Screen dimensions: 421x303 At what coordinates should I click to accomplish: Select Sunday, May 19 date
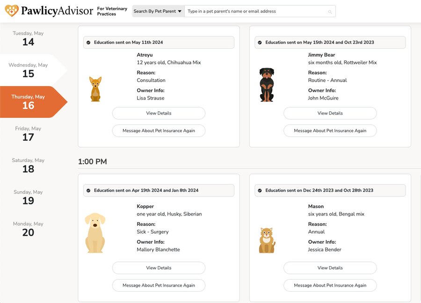28,197
